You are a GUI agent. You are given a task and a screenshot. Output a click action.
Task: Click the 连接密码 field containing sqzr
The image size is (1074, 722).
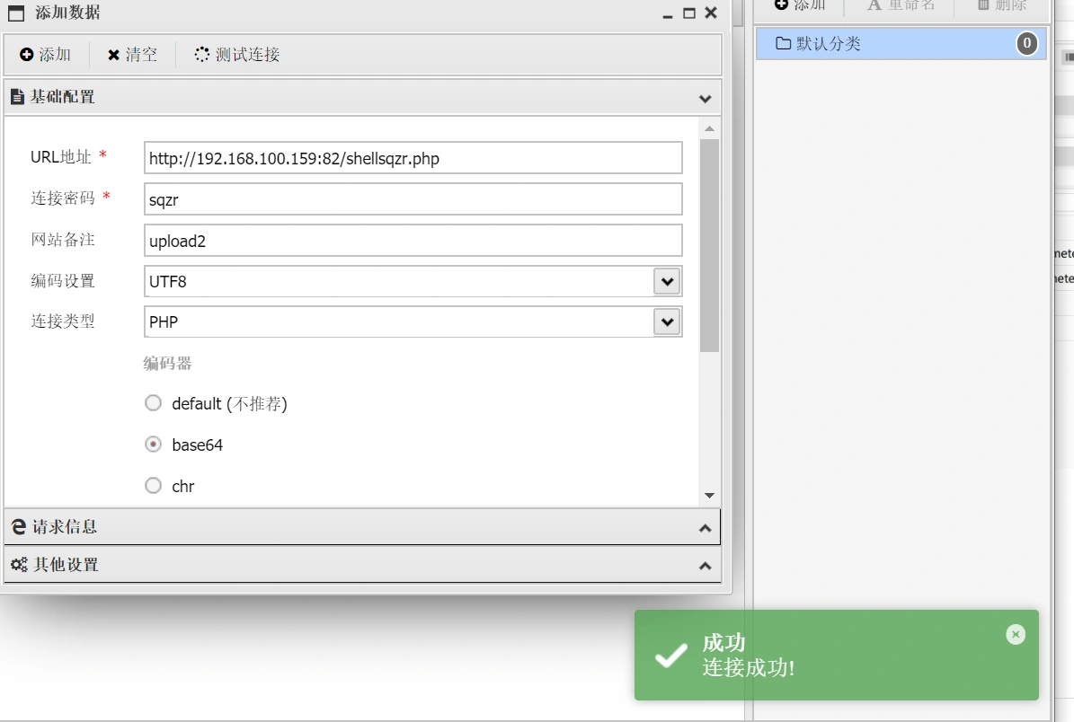(x=413, y=199)
